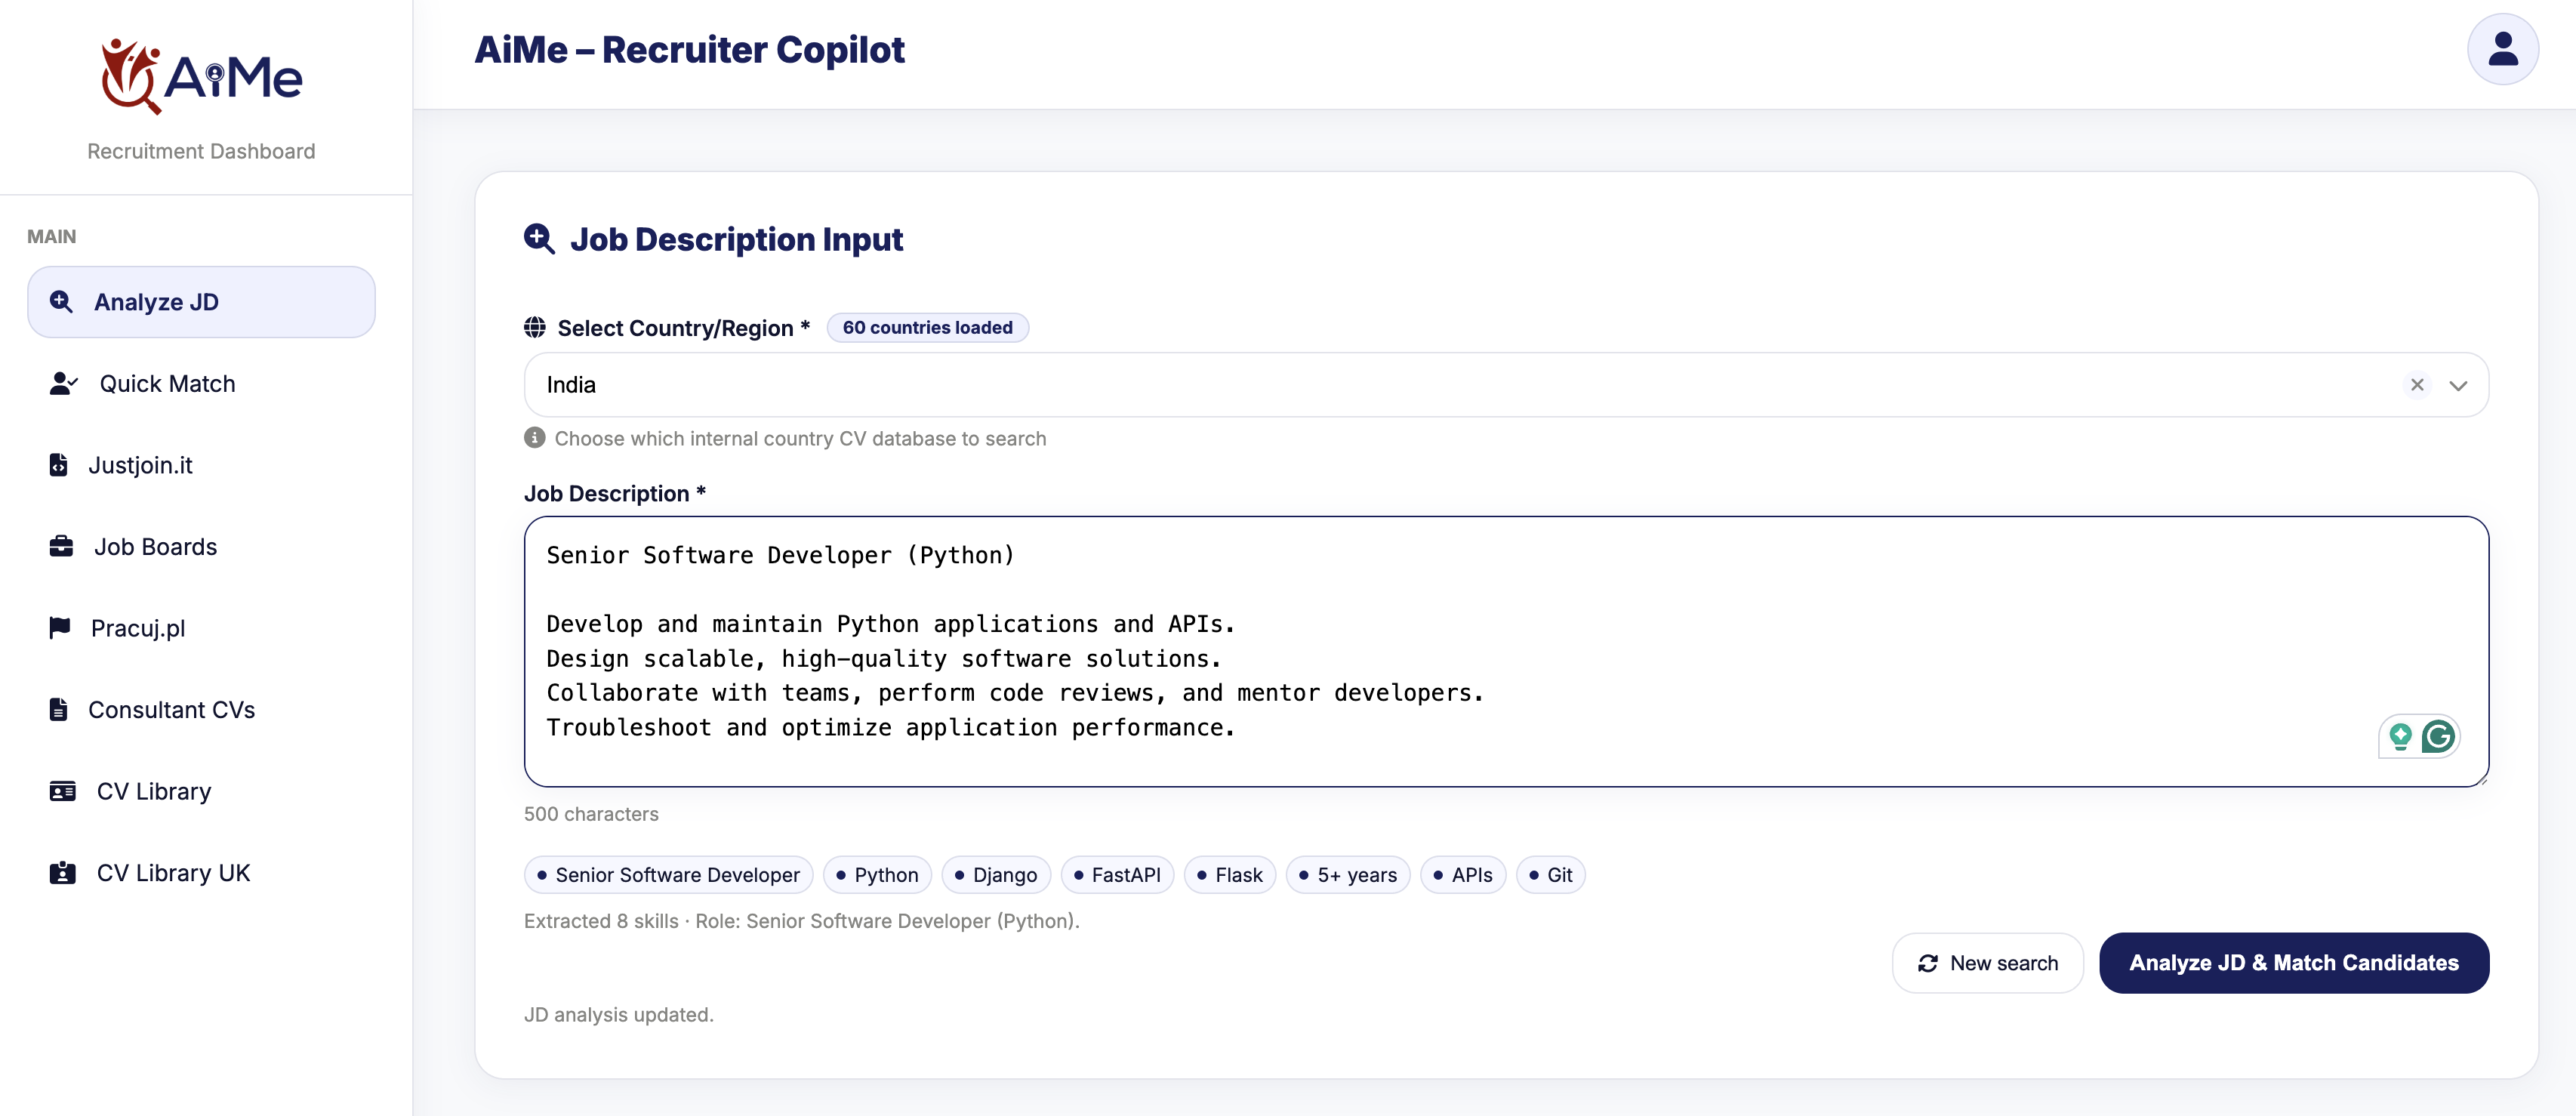The width and height of the screenshot is (2576, 1116).
Task: Click the Grammarly icon in job description
Action: pyautogui.click(x=2438, y=737)
